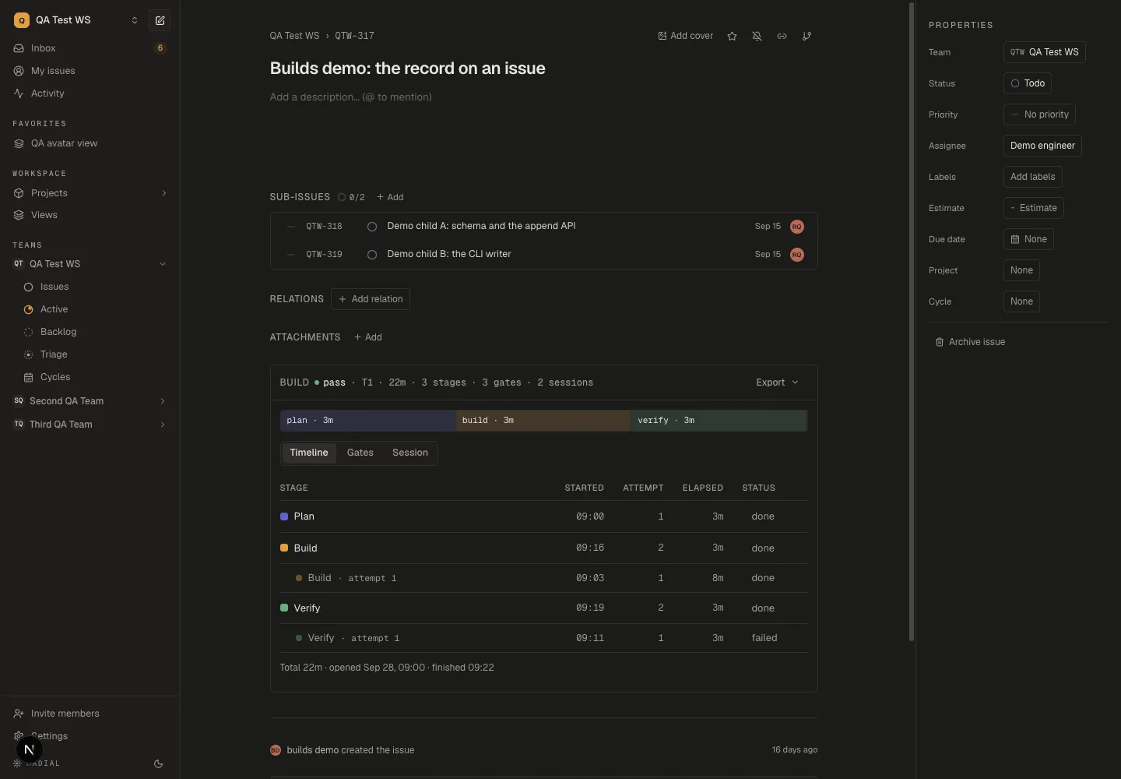Click the plan stage bar segment

pyautogui.click(x=368, y=421)
